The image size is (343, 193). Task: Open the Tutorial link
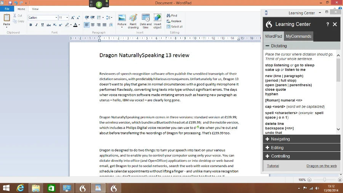coord(273,166)
